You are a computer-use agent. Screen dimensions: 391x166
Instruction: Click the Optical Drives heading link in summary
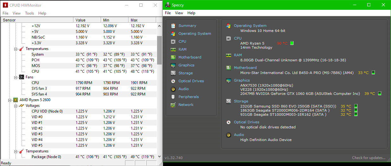pos(247,122)
